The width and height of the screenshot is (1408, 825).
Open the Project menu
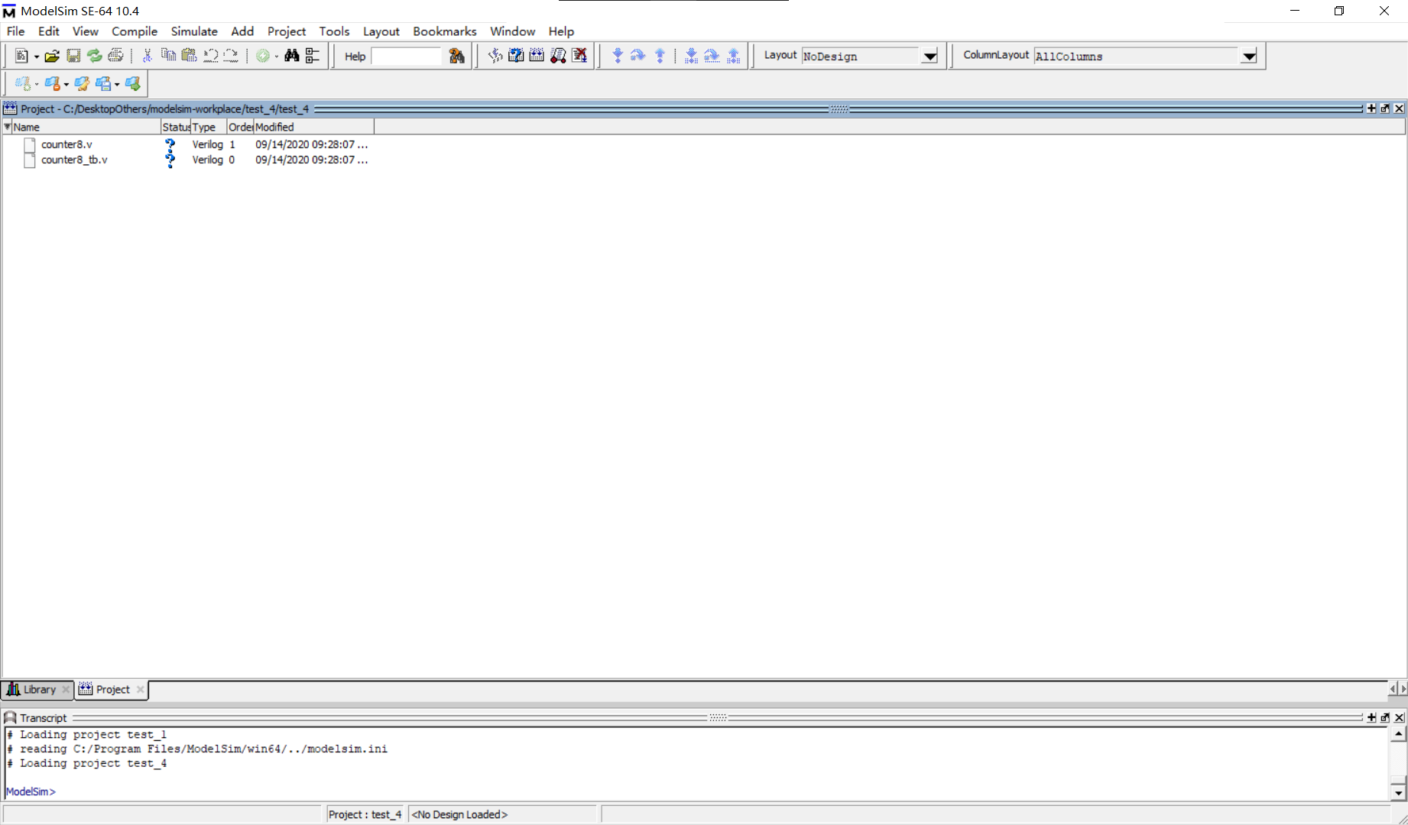pos(287,31)
